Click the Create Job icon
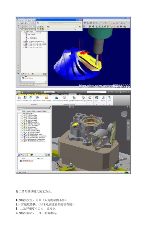This screenshot has height=233, width=165. coord(25,98)
